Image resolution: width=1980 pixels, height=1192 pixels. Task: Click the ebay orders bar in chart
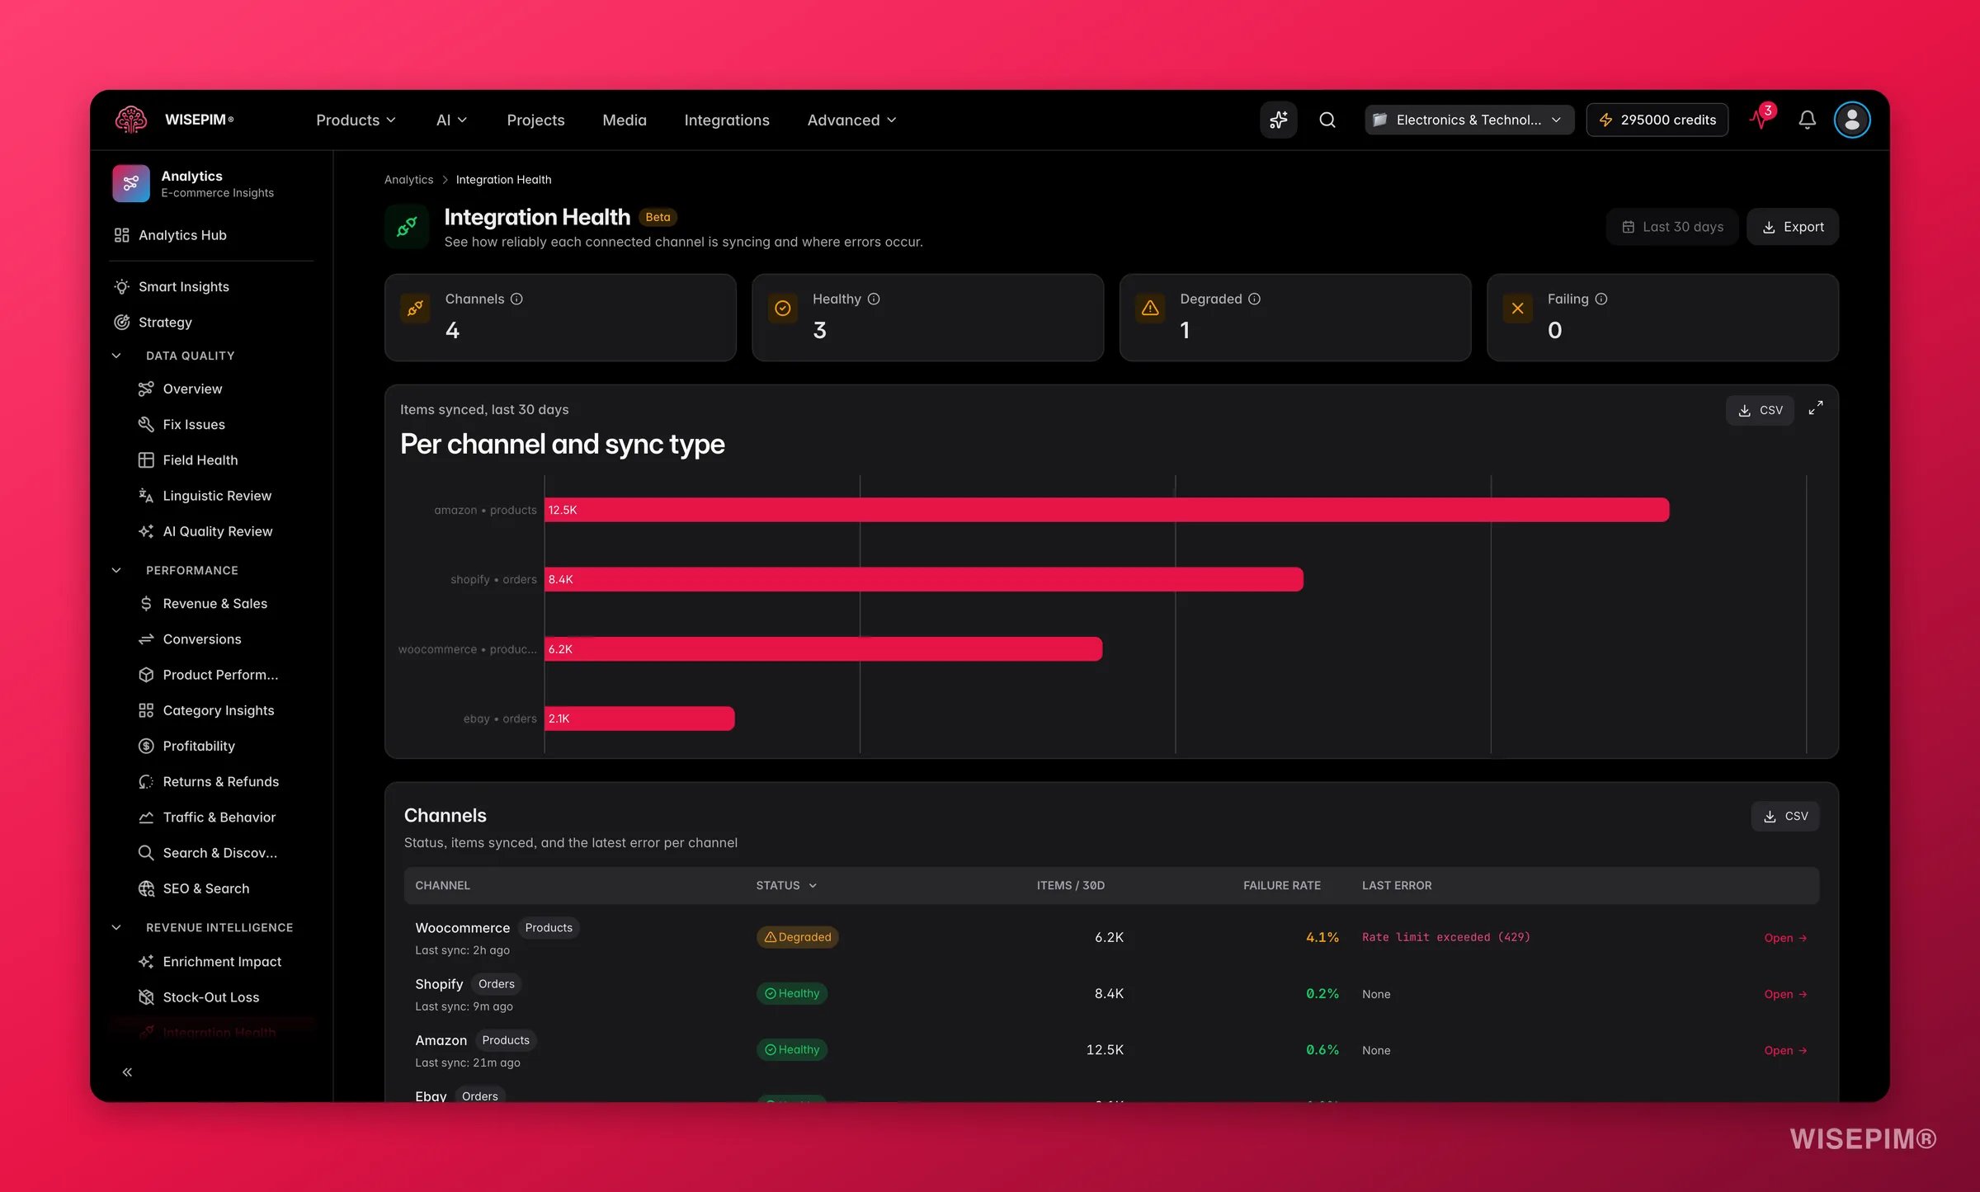pos(639,718)
